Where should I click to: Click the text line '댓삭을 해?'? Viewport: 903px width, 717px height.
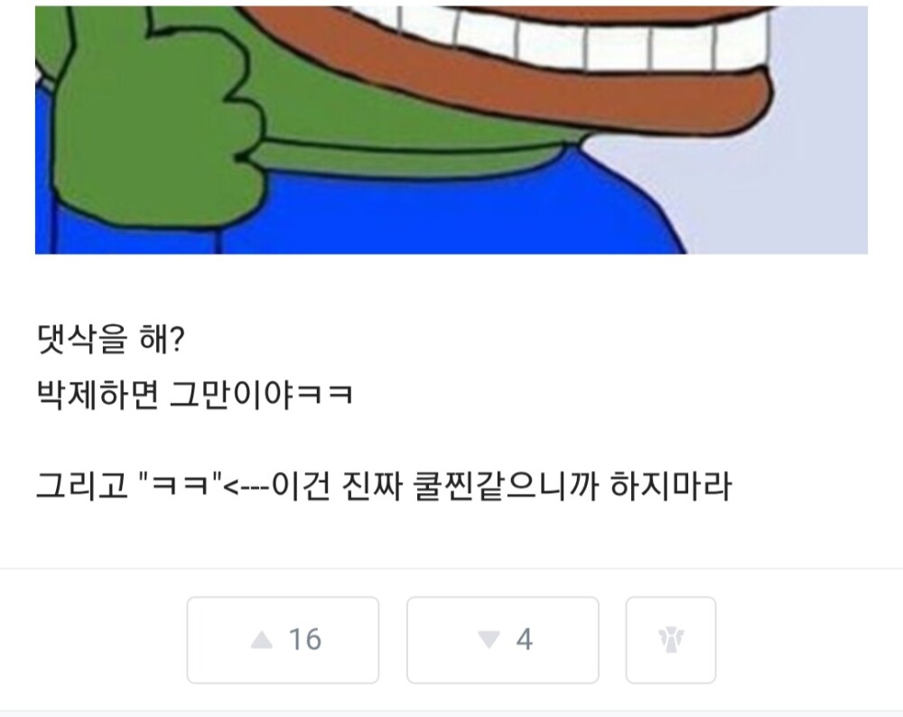(110, 340)
